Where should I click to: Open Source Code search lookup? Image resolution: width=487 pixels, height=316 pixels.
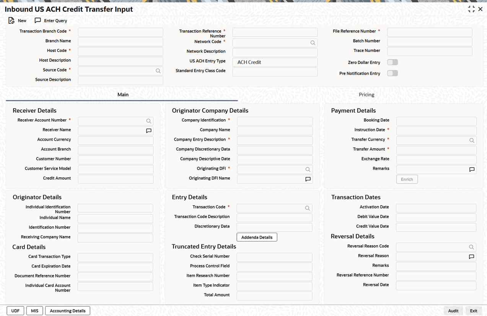point(158,71)
